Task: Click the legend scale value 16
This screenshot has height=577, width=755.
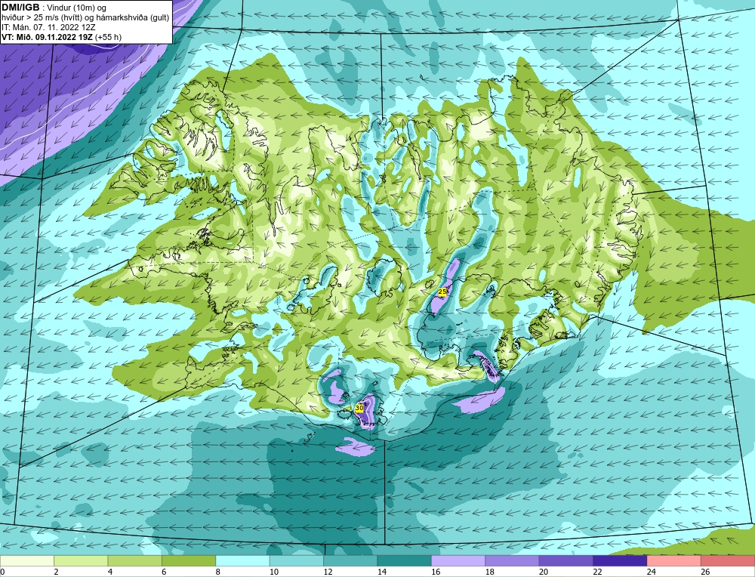Action: pyautogui.click(x=436, y=572)
